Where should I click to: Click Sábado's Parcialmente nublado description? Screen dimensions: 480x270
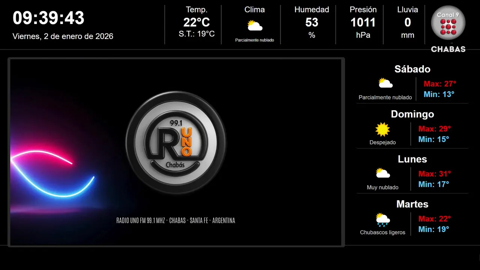click(x=385, y=97)
